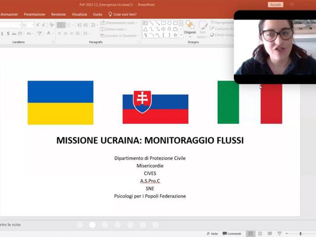This screenshot has width=316, height=237.
Task: Start slide show from status bar
Action: (x=279, y=233)
